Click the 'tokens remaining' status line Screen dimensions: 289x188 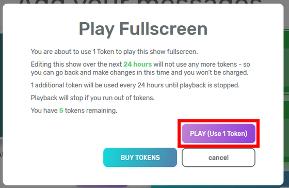pos(74,111)
